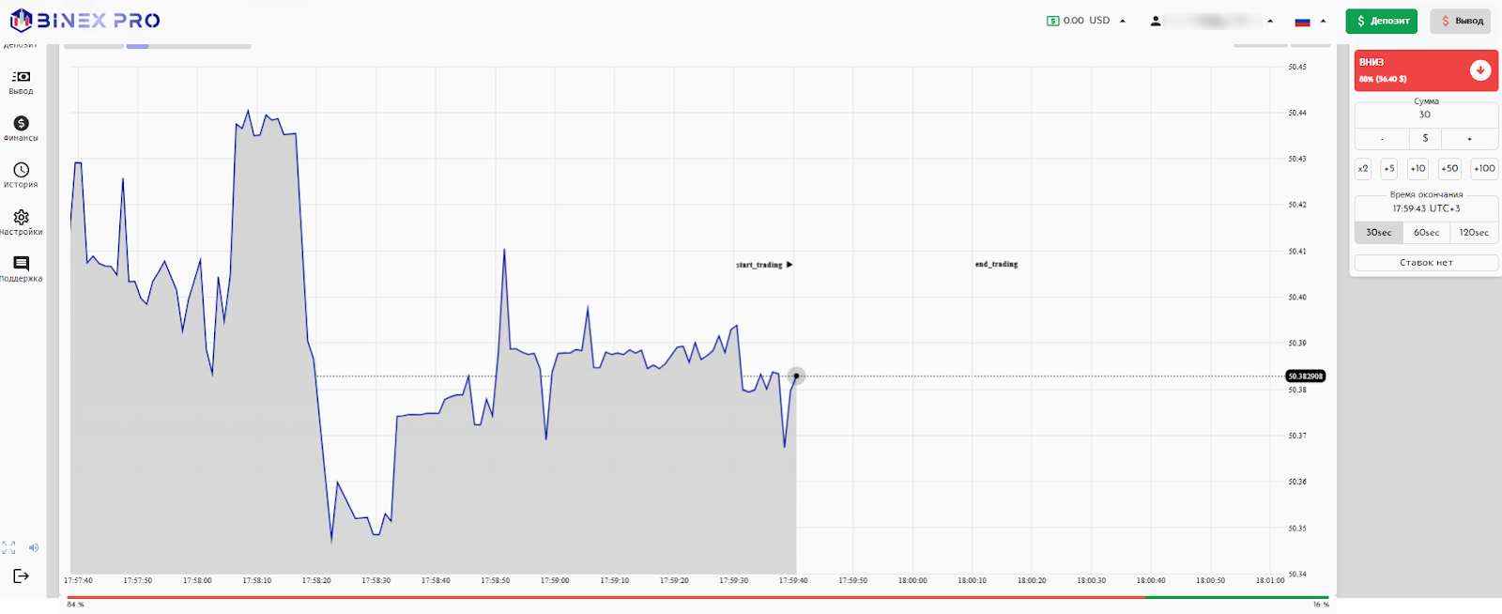Open the История (history) clock icon
1502x614 pixels.
21,175
